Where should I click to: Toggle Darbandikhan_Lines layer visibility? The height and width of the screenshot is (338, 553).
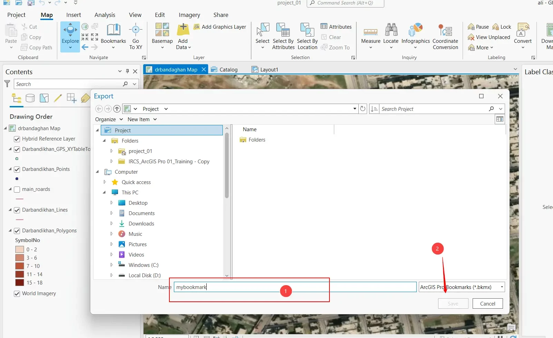(x=17, y=210)
